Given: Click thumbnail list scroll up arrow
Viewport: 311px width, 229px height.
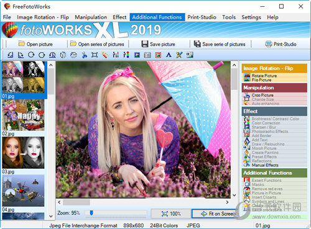Looking at the screenshot, I should pos(51,65).
